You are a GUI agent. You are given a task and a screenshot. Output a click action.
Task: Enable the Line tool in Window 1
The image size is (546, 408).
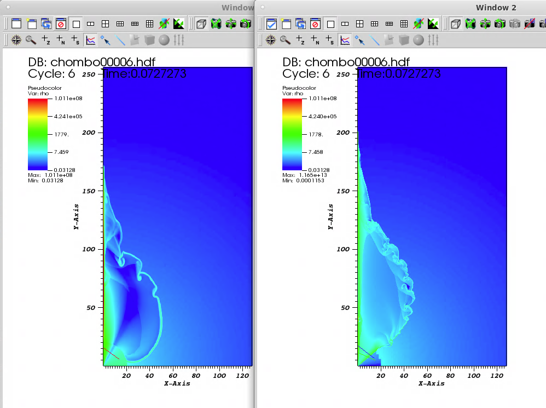tap(120, 40)
